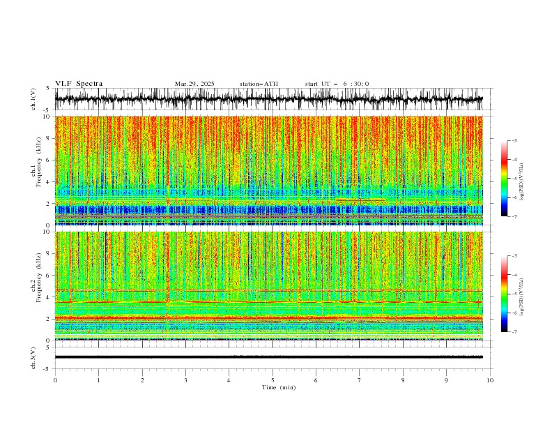Click the "station=ATH" header label
This screenshot has height=427, width=552.
coord(259,84)
